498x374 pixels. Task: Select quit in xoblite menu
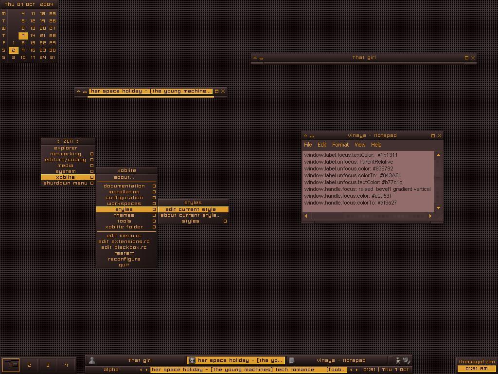pyautogui.click(x=127, y=265)
